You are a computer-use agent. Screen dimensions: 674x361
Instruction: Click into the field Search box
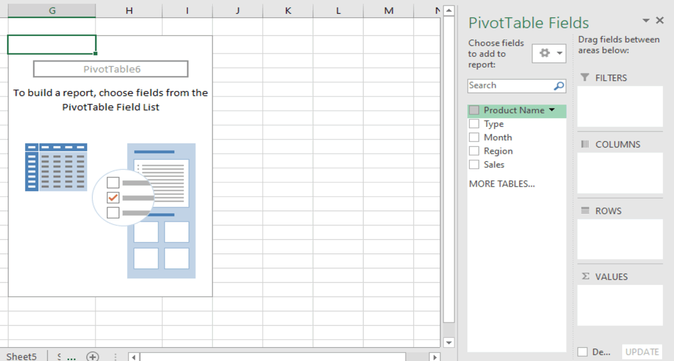[x=509, y=86]
